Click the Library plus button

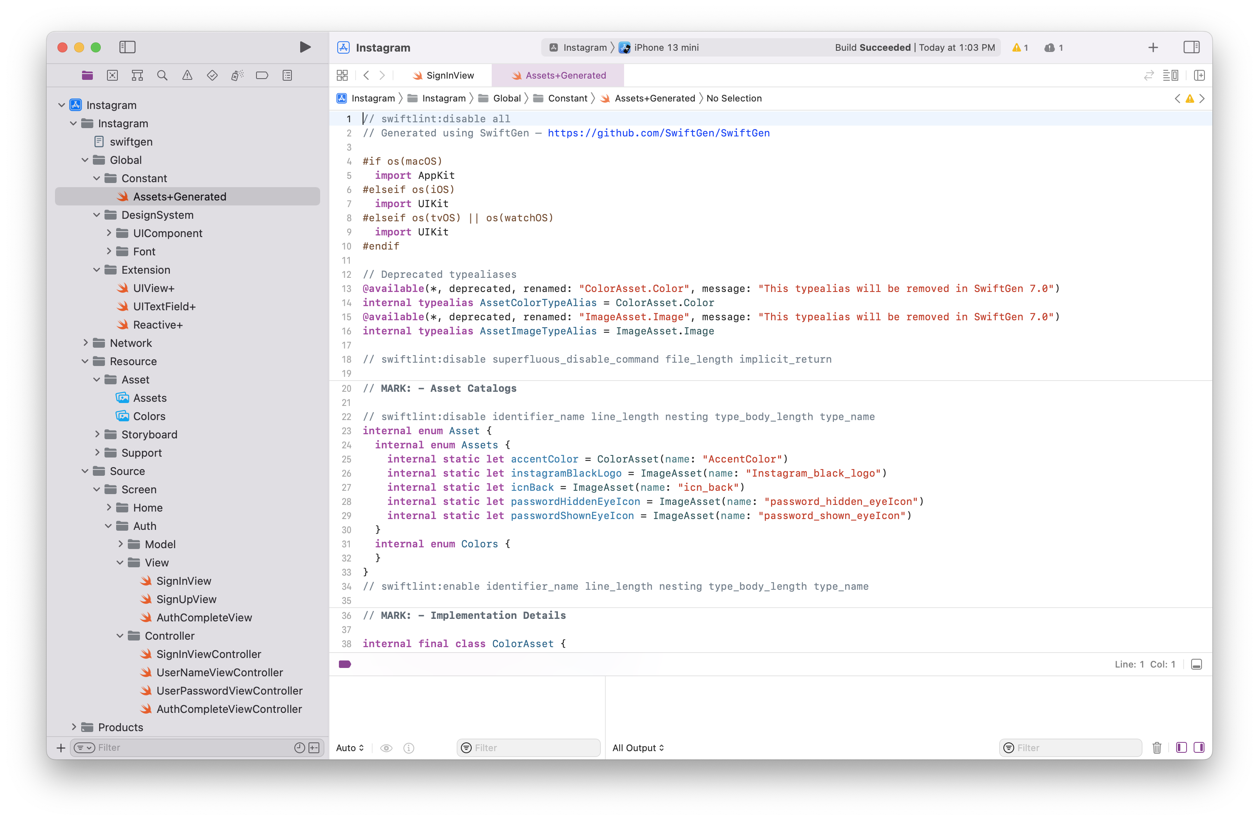pos(1153,47)
